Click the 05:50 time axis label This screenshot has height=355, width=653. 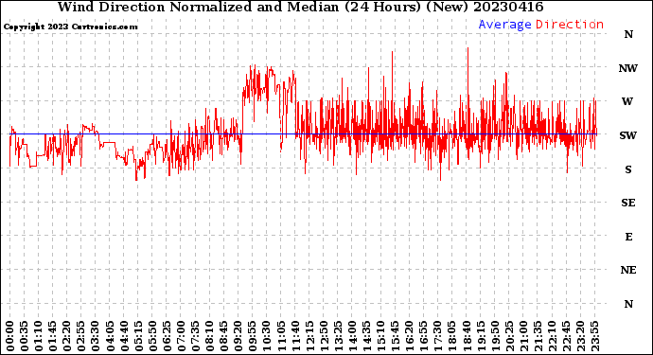click(152, 337)
